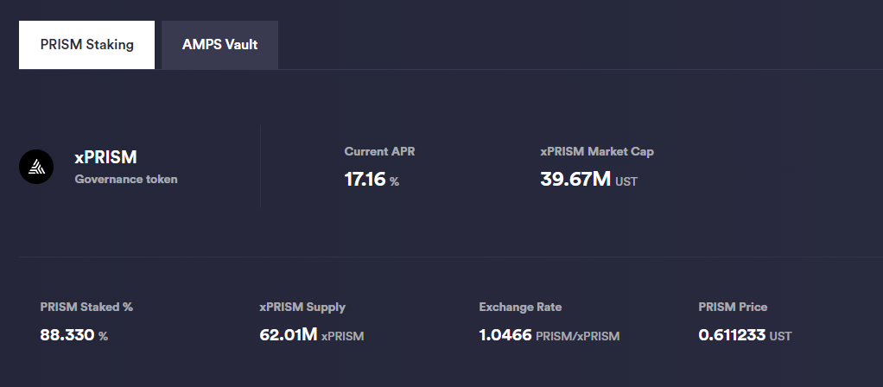The height and width of the screenshot is (387, 883).
Task: Click the xPRISM Market Cap label
Action: point(597,151)
